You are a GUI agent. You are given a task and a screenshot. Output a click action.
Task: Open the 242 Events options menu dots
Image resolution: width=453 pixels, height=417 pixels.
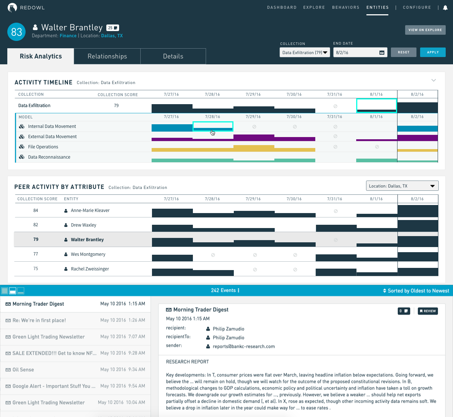239,291
